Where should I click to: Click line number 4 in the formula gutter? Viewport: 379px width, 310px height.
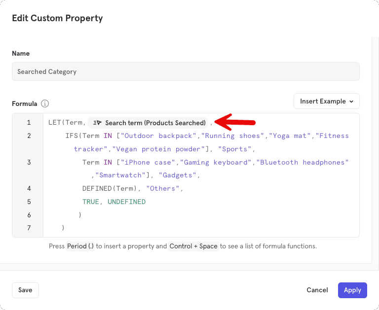(29, 188)
